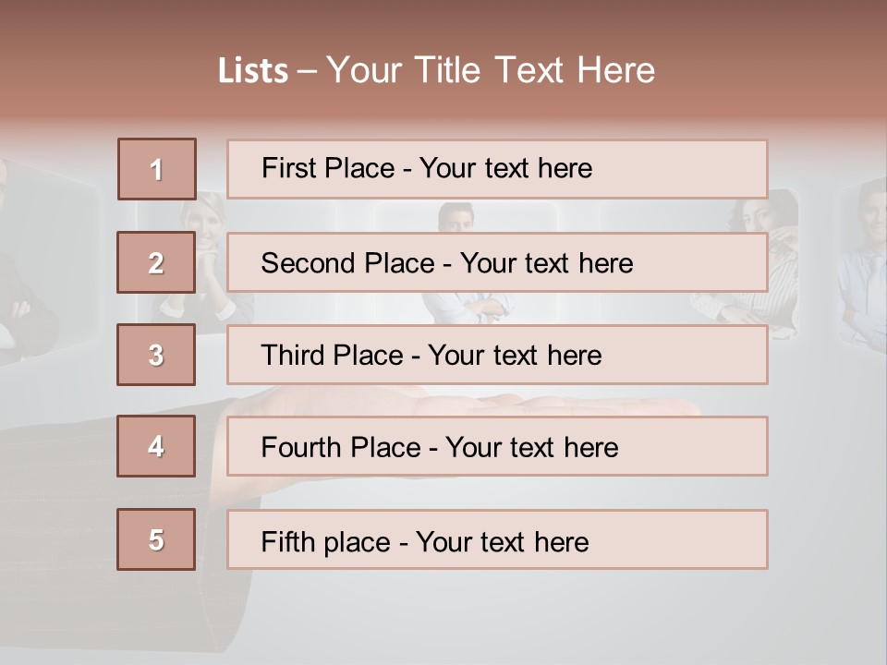887x665 pixels.
Task: Click the number 3 box
Action: (x=156, y=355)
